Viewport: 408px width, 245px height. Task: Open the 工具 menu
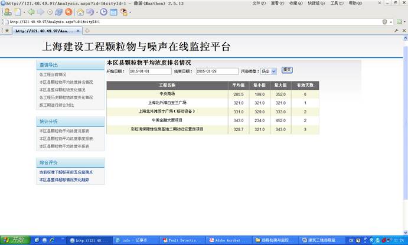(x=337, y=3)
